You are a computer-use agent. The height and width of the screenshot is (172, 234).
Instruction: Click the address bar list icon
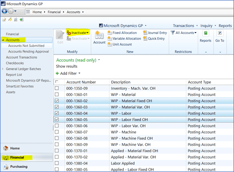[28, 12]
